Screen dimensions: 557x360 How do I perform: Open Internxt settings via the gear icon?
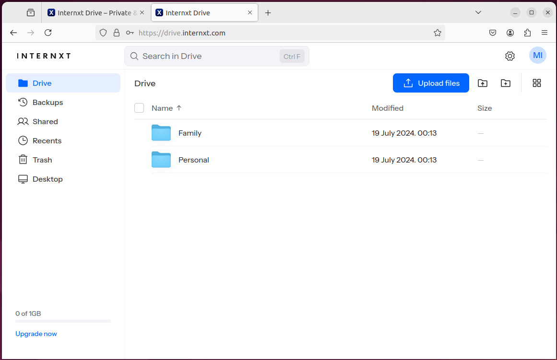pos(510,56)
